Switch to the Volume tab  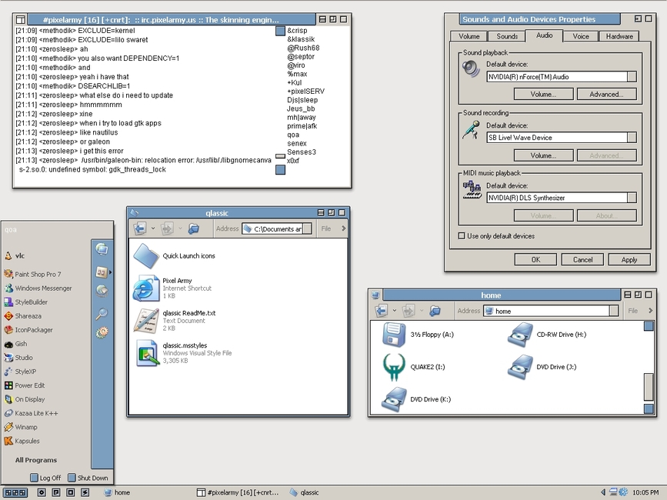469,37
